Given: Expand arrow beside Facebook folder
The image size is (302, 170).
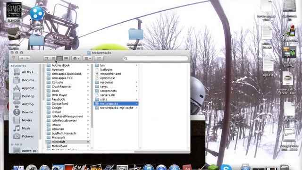Looking at the screenshot, I should pyautogui.click(x=88, y=99).
